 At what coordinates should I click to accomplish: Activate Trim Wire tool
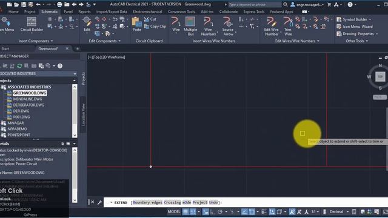pyautogui.click(x=288, y=26)
